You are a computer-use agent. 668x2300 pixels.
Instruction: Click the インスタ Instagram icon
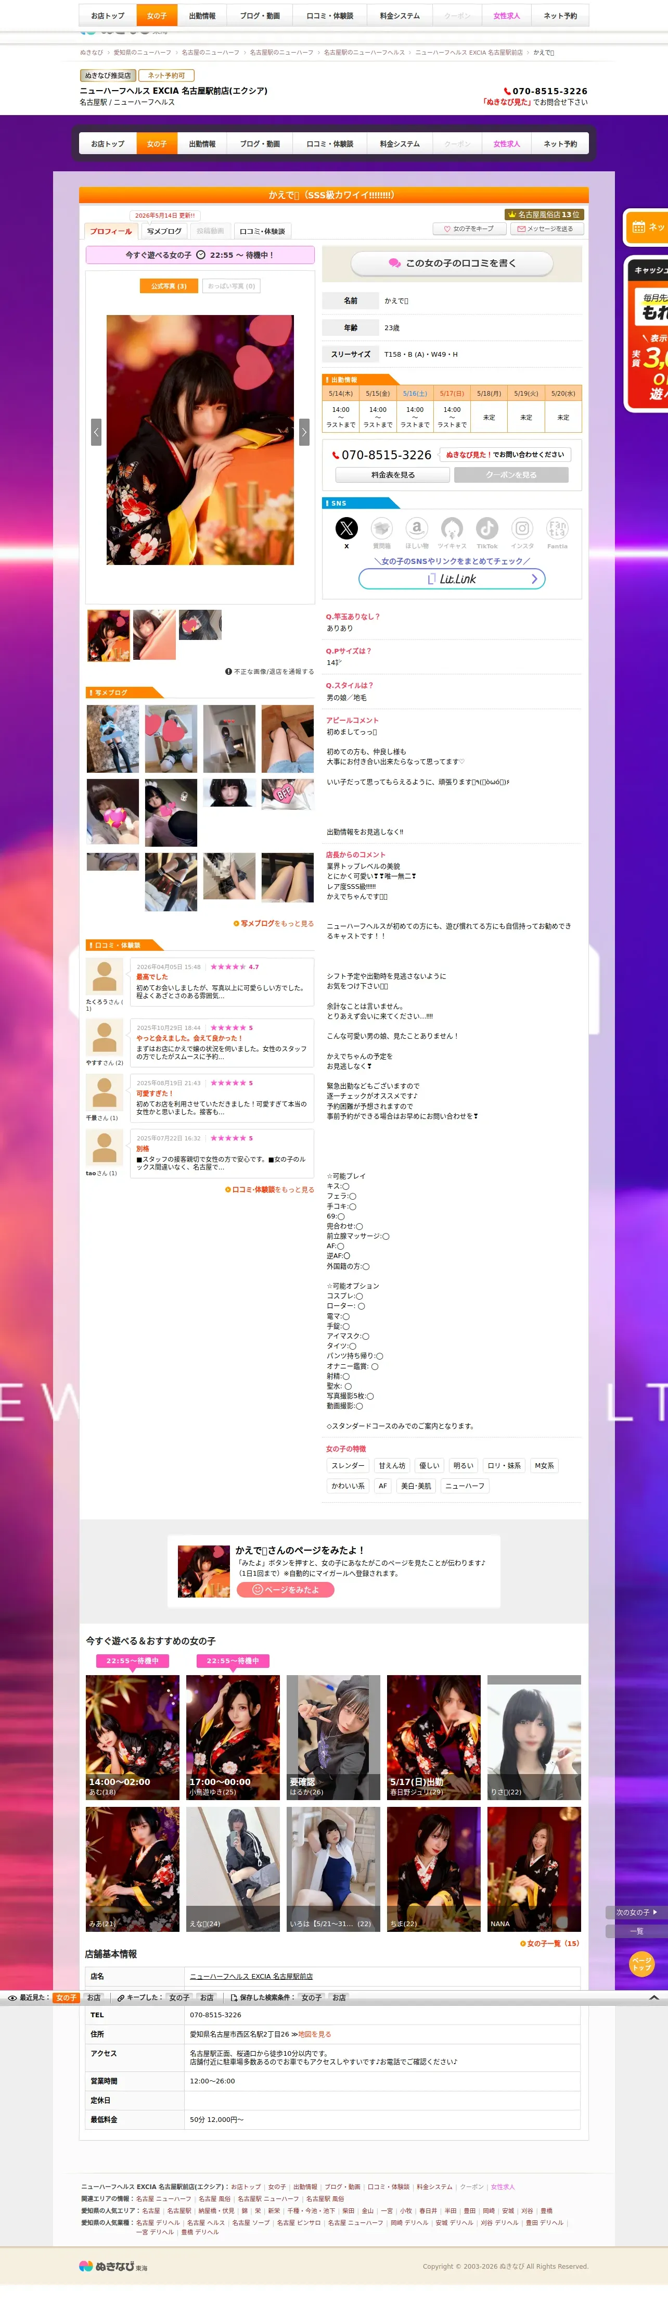point(523,529)
